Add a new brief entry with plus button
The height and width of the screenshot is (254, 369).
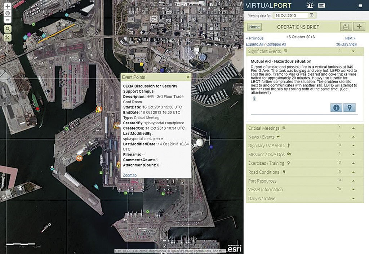tap(359, 27)
